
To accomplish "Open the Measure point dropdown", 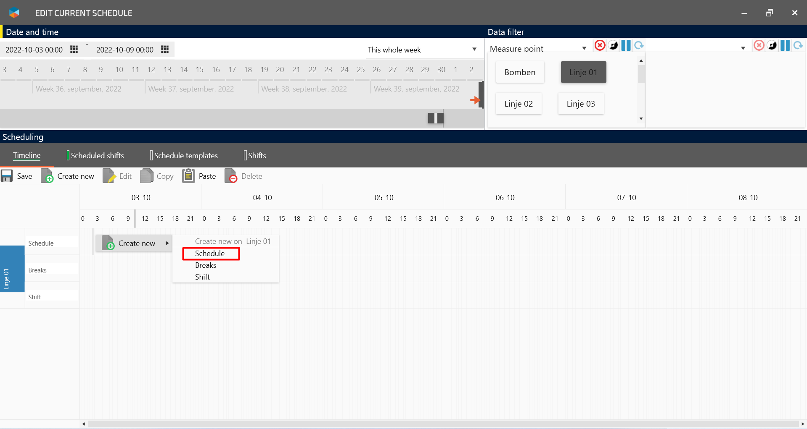I will 584,48.
